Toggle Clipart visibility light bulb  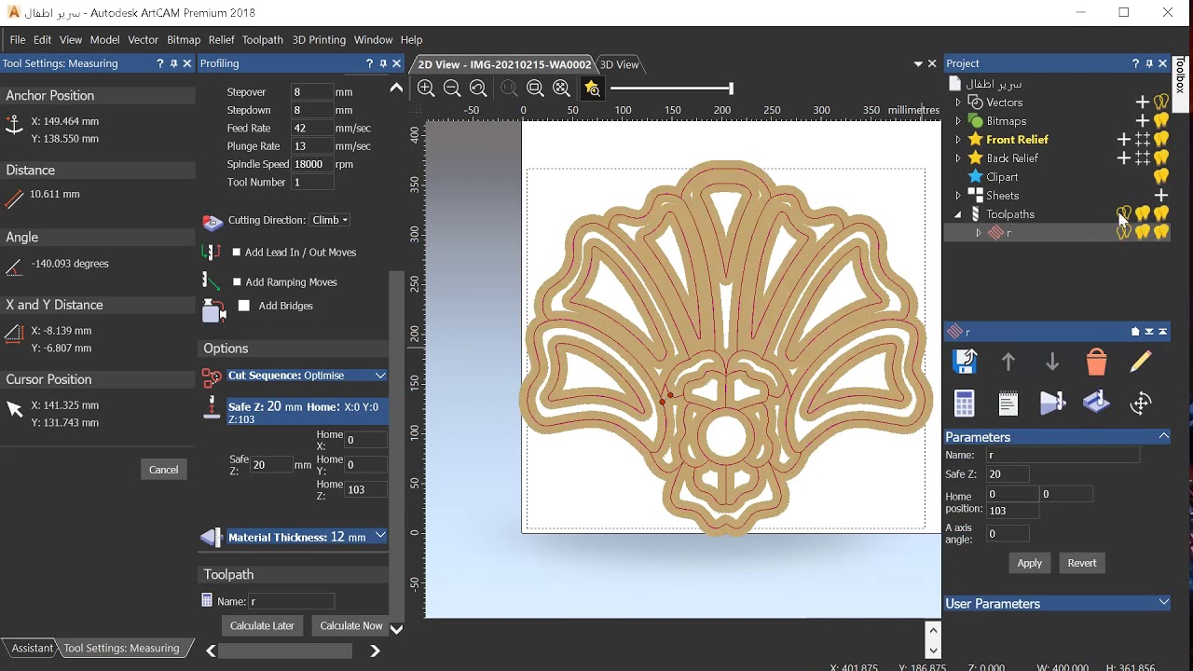[x=1161, y=177]
